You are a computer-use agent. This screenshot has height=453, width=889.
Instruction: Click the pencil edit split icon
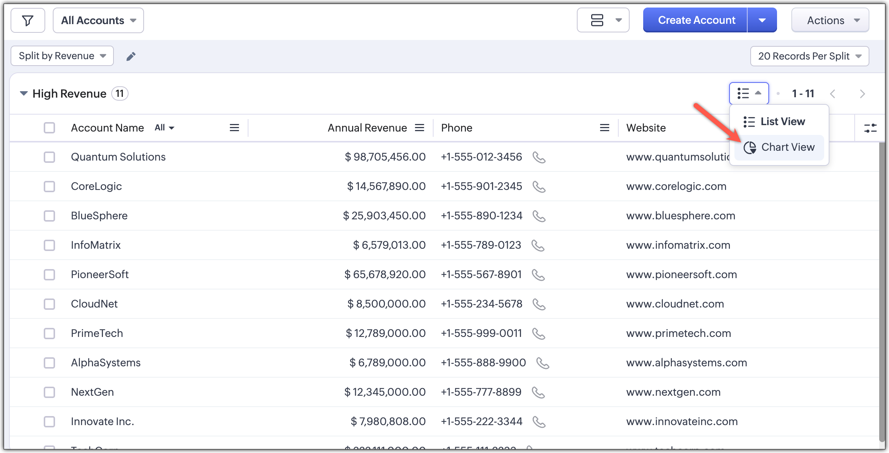pyautogui.click(x=131, y=57)
